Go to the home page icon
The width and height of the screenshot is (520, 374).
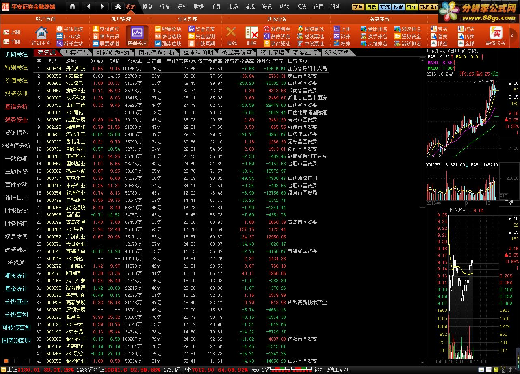[72, 6]
